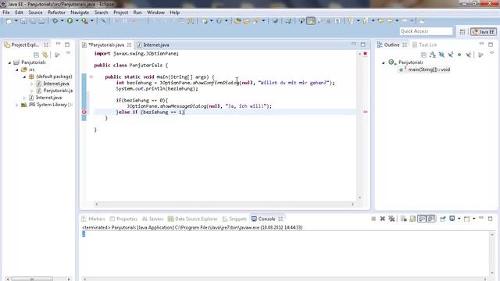Open the Refactor menu

[56, 12]
